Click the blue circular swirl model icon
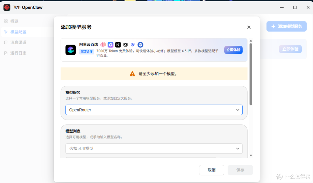 point(140,45)
